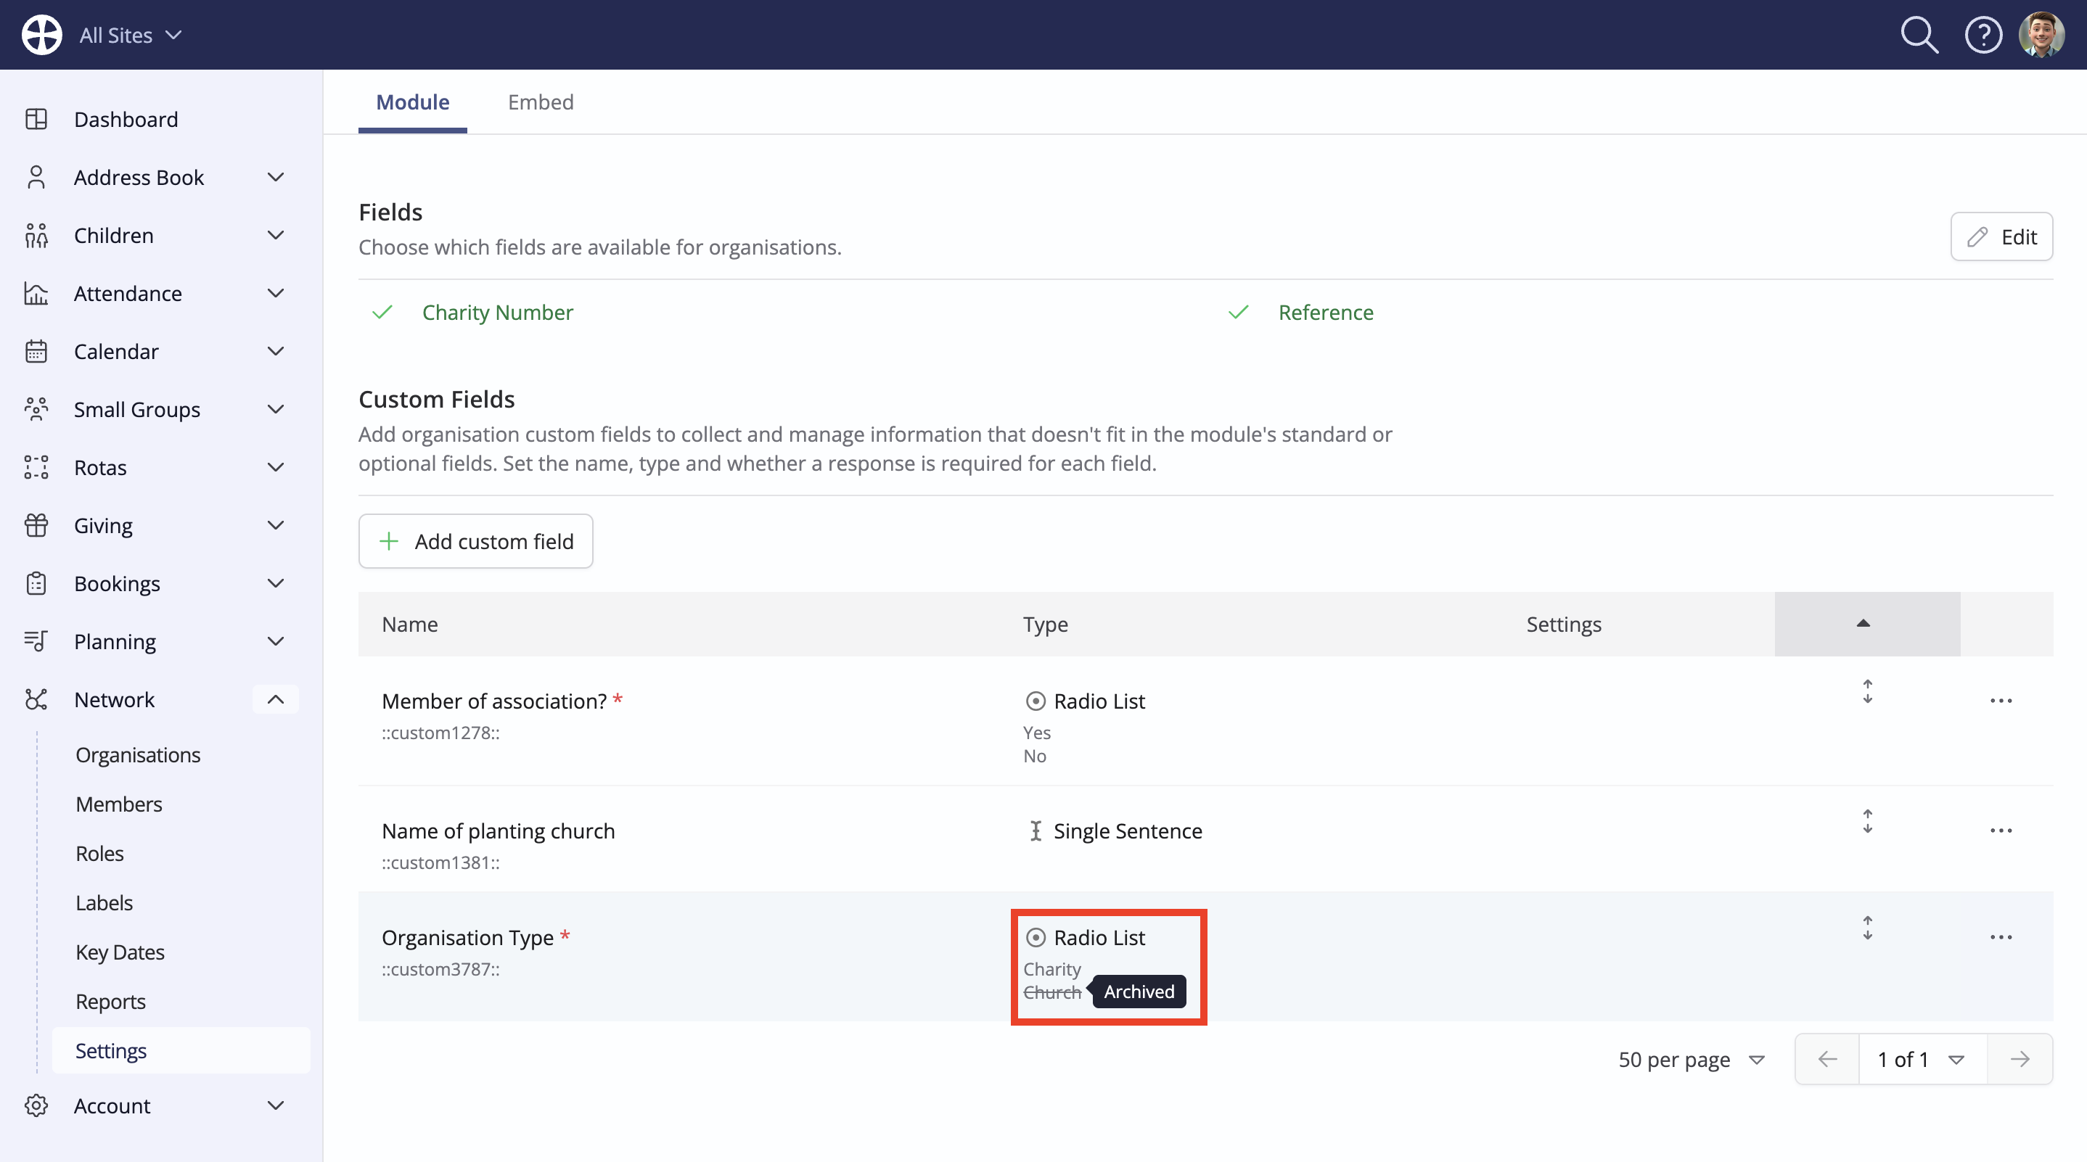Click the Edit fields button

tap(2001, 236)
